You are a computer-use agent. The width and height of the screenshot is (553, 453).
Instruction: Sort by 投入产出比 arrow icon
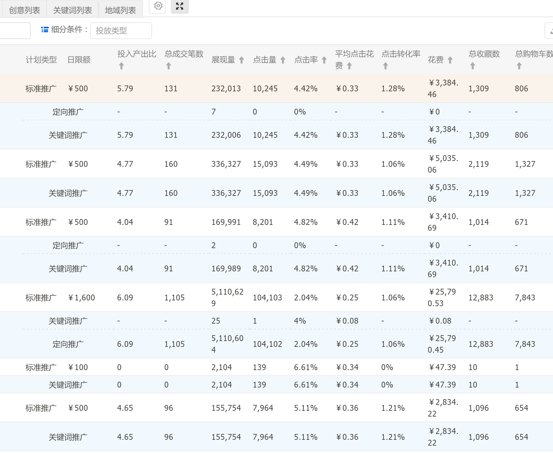(121, 66)
